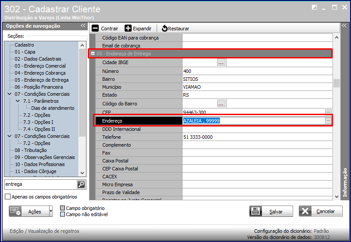Collapse the 05 - Endereço de Entrega group
Image resolution: width=351 pixels, height=242 pixels.
(93, 54)
